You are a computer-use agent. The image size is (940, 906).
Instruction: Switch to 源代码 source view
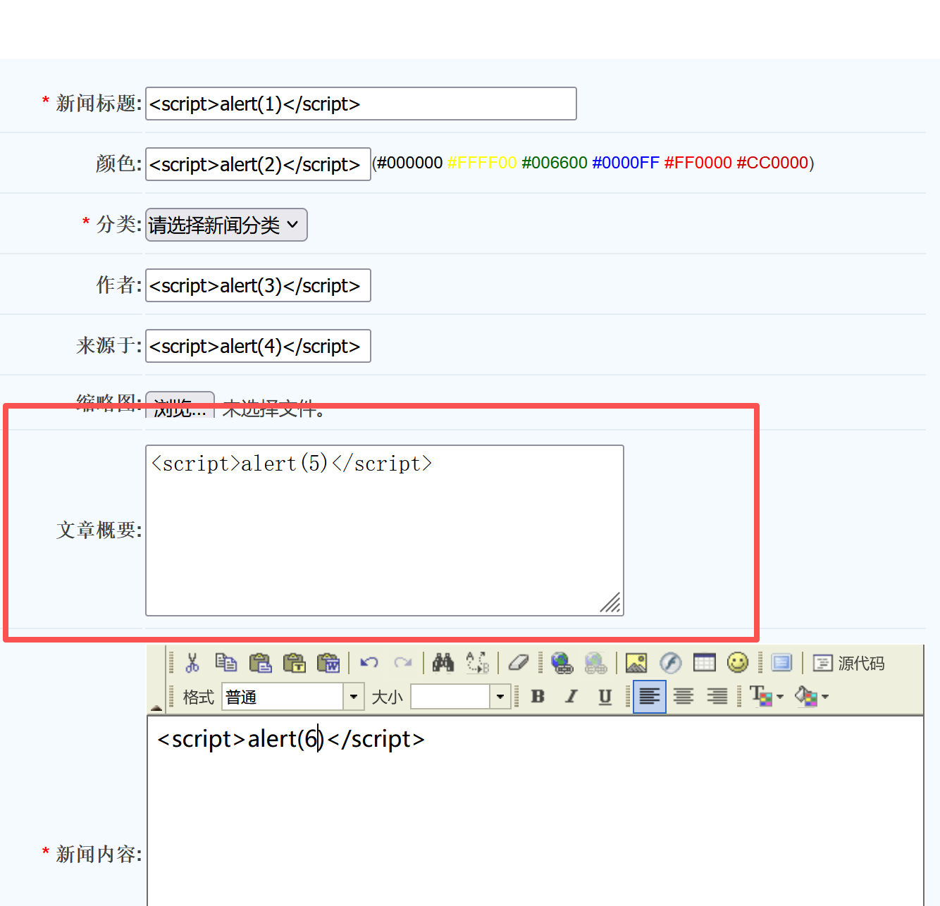tap(848, 663)
